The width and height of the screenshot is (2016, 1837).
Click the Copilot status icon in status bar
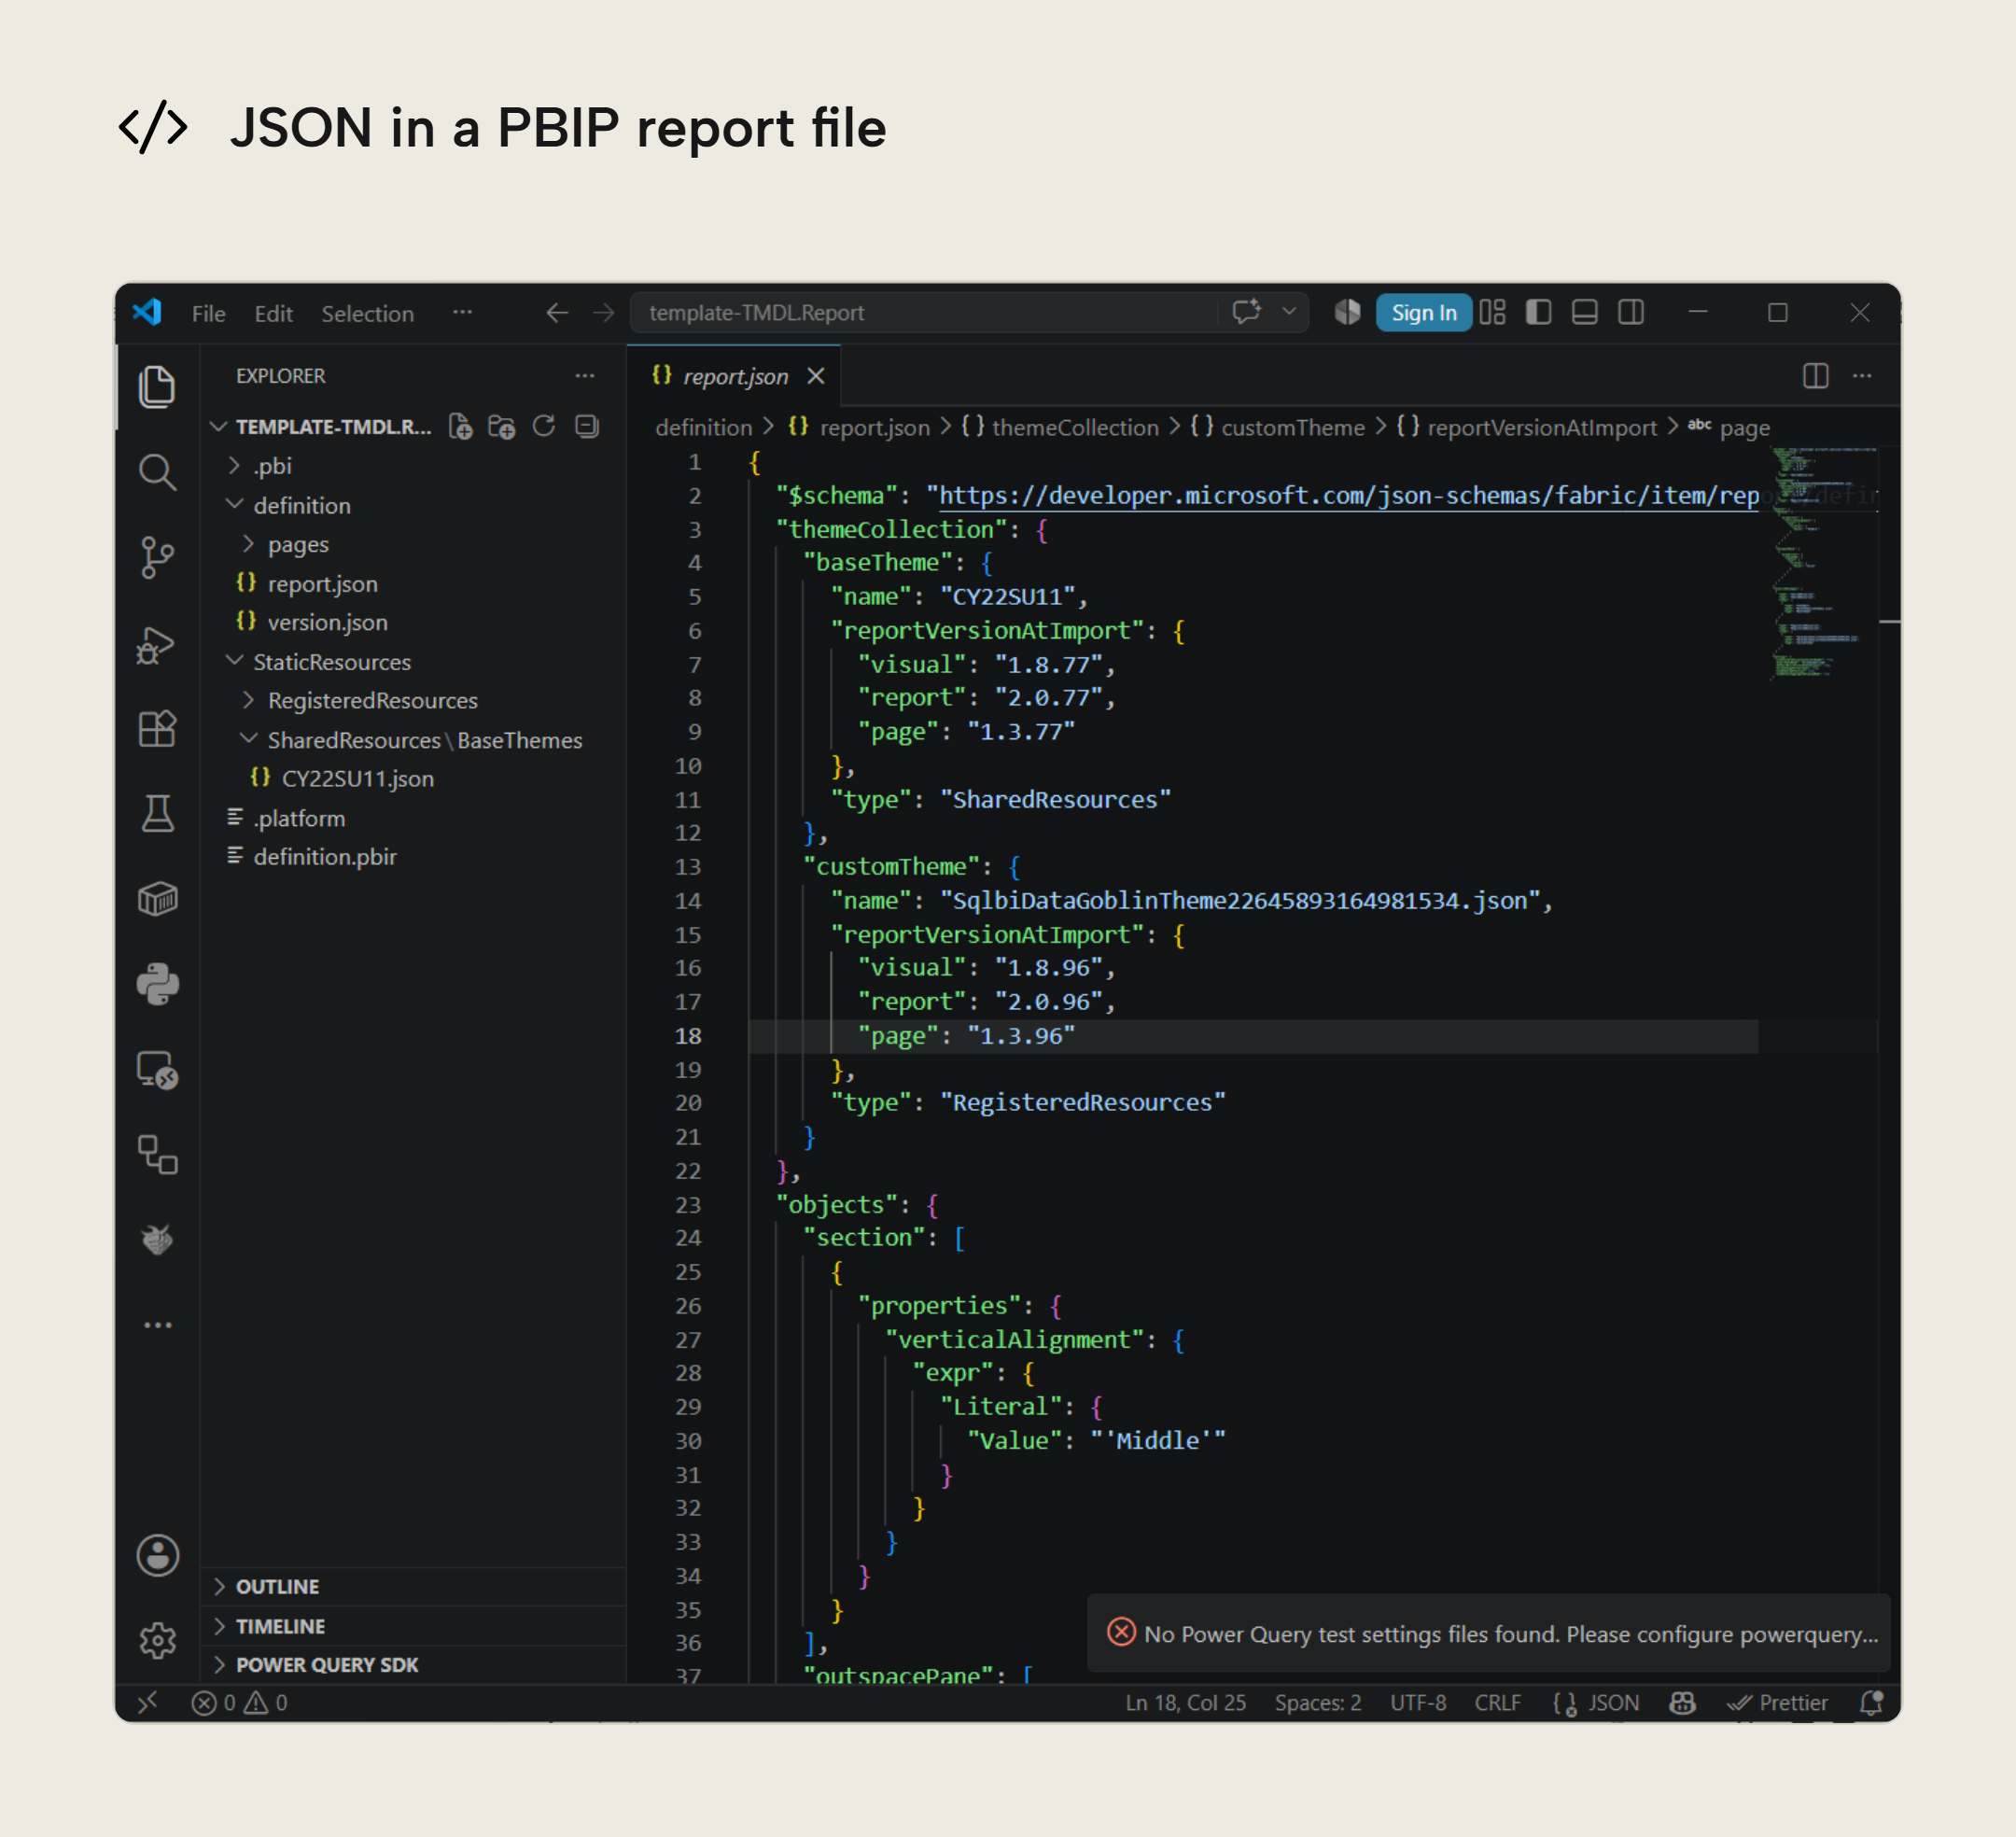point(1682,1702)
